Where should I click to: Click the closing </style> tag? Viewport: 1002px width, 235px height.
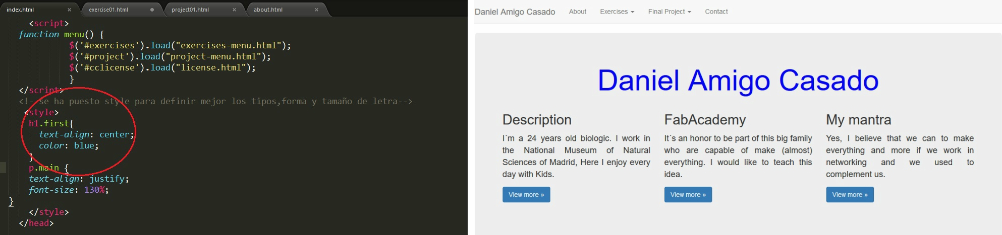[48, 212]
